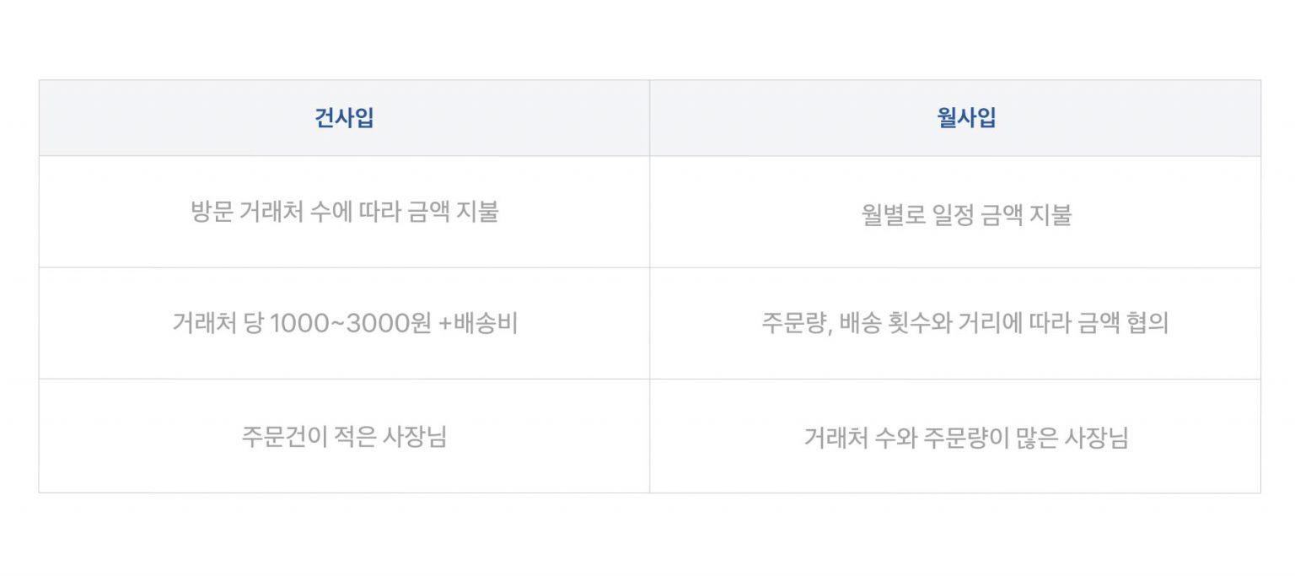This screenshot has width=1295, height=576.
Task: Click 거래처 당 text before the price
Action: [218, 324]
